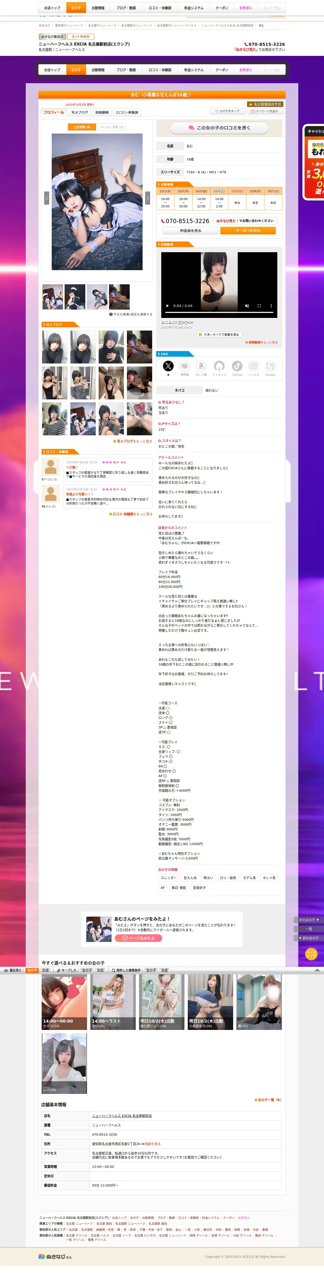Unmute the posted video
The width and height of the screenshot is (324, 1273).
(x=247, y=306)
